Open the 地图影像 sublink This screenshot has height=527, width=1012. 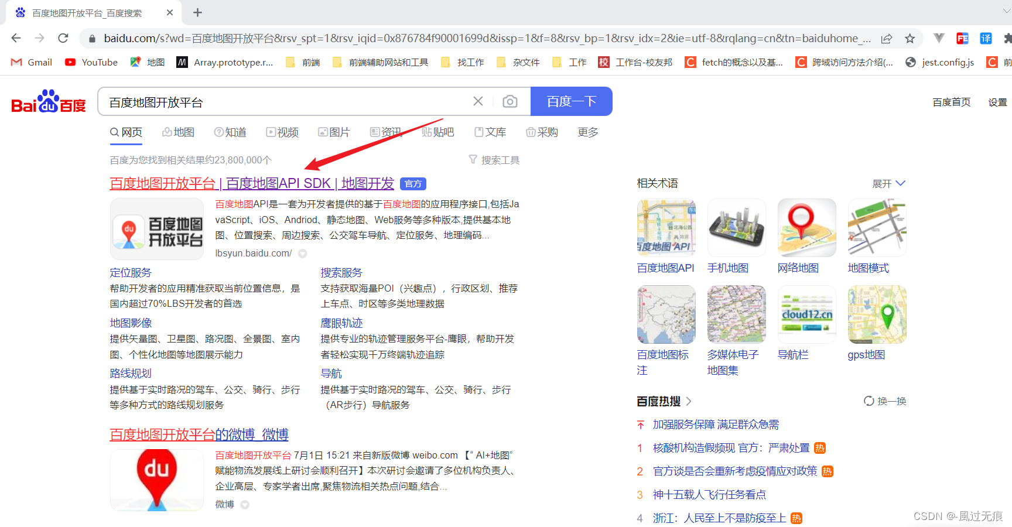point(131,323)
